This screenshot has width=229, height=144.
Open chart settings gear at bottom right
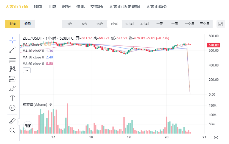(216, 137)
